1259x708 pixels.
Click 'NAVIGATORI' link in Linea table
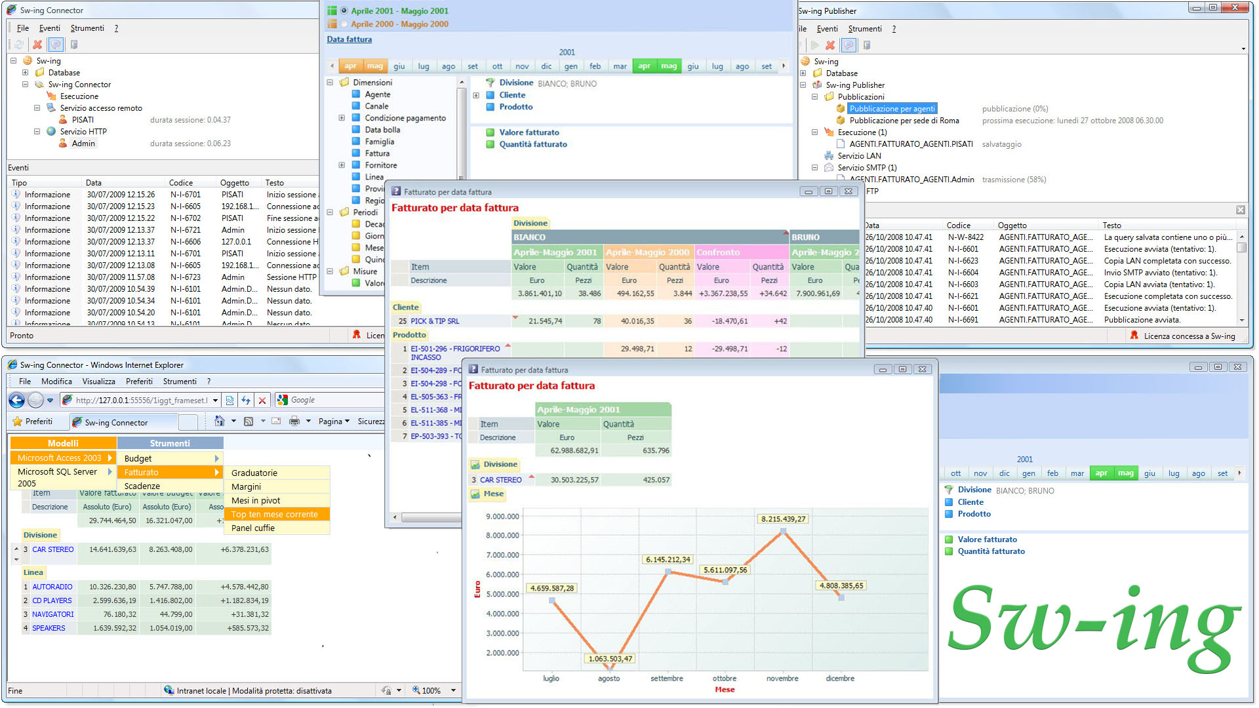coord(53,614)
